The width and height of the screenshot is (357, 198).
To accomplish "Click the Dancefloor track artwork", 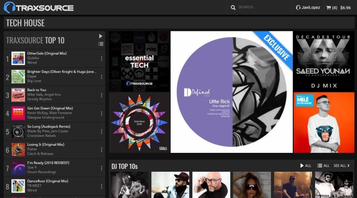I will point(18,186).
